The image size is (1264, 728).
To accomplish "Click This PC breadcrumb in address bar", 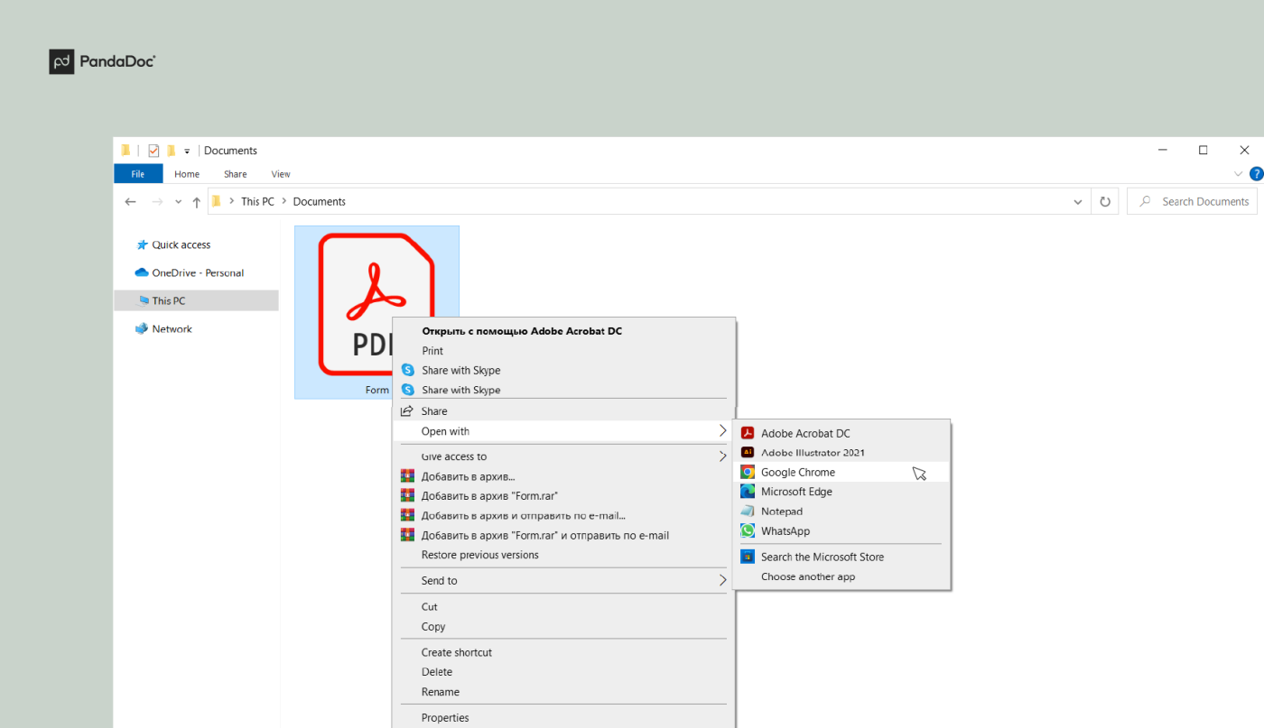I will point(257,202).
